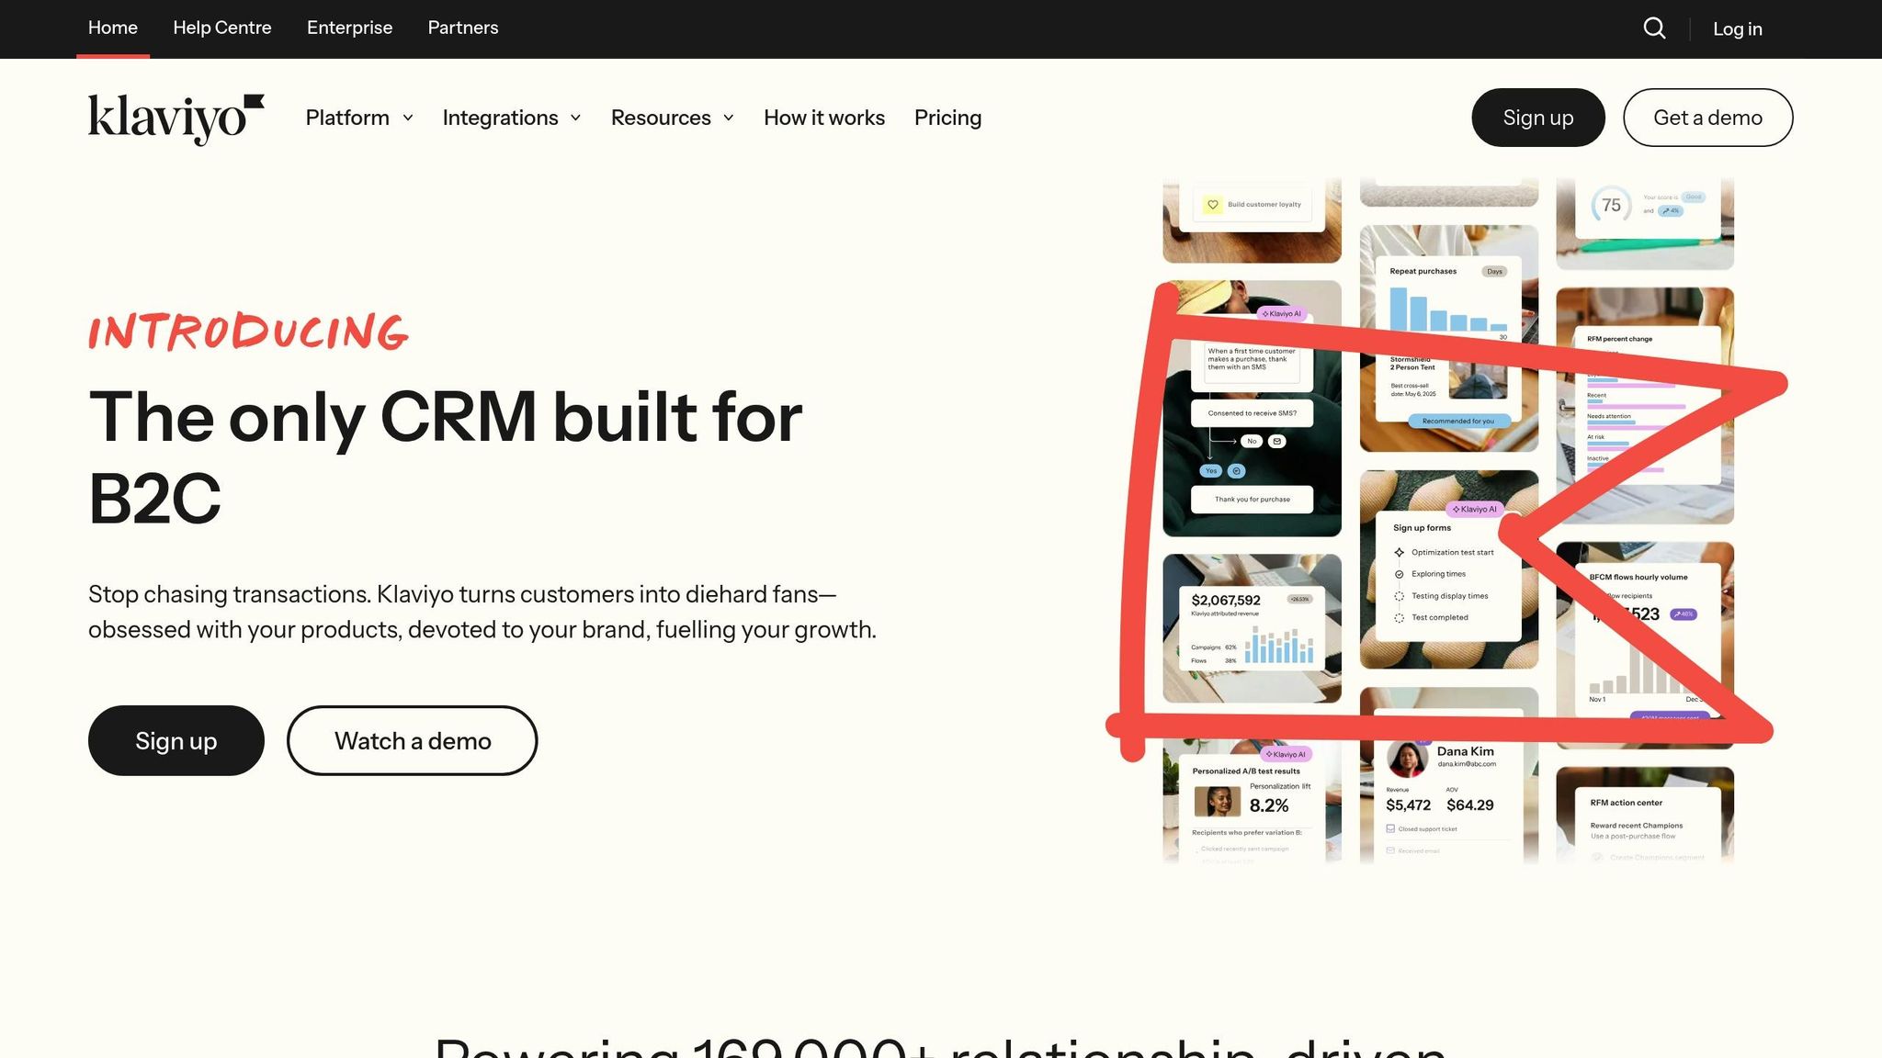This screenshot has height=1058, width=1882.
Task: Click the Watch a demo button
Action: [412, 740]
